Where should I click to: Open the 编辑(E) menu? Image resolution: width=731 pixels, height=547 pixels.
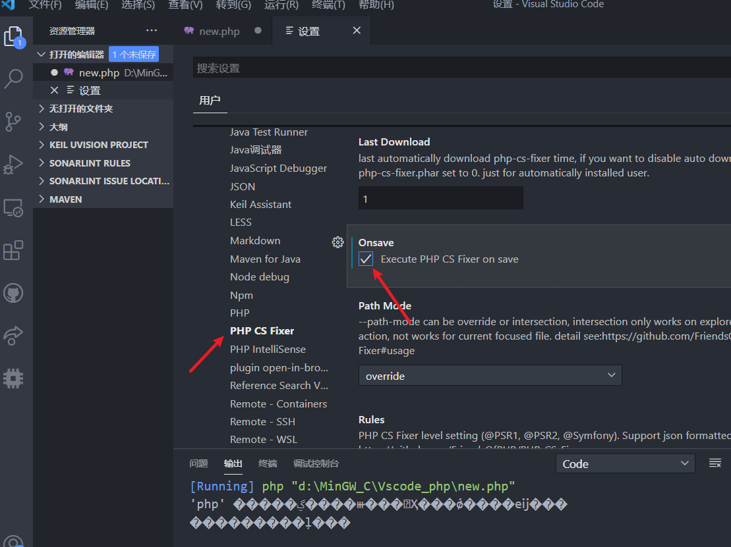tap(92, 5)
